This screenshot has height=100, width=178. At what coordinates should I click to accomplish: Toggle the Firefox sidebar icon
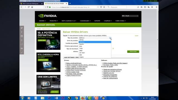[x=145, y=7]
